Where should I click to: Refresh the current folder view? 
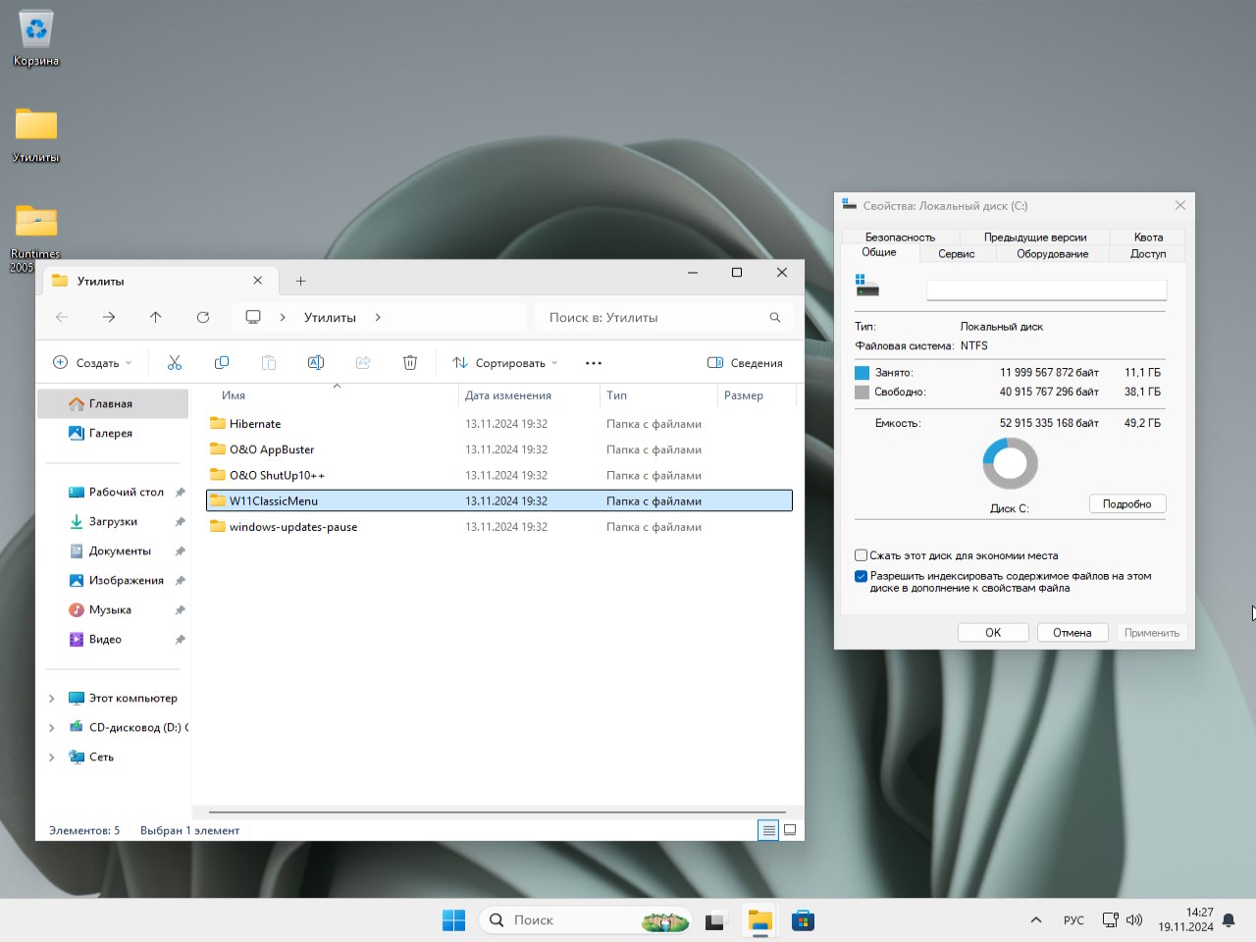tap(203, 317)
